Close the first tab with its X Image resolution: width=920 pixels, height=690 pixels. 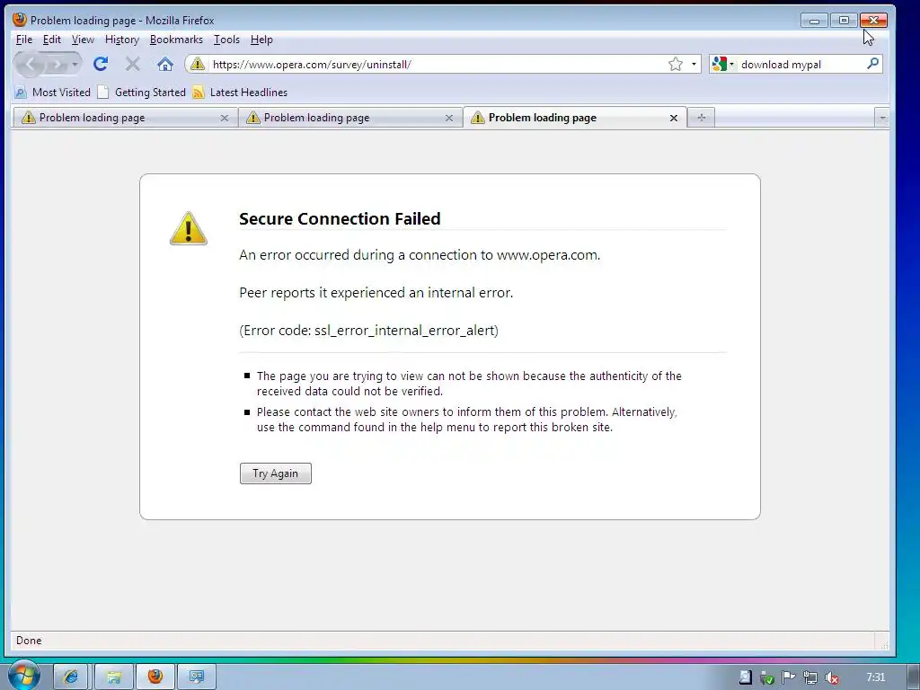(224, 118)
